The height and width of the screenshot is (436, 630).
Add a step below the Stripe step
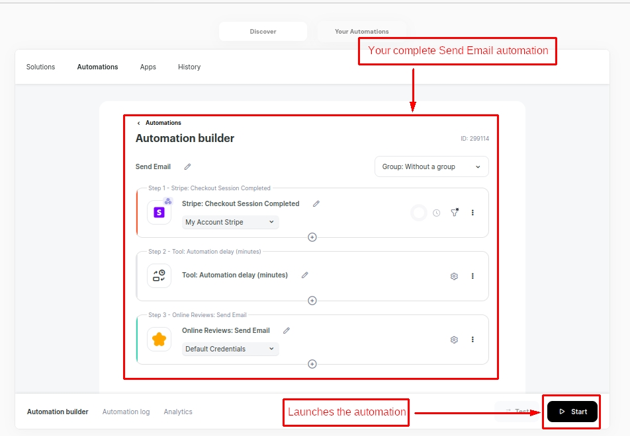click(x=312, y=237)
